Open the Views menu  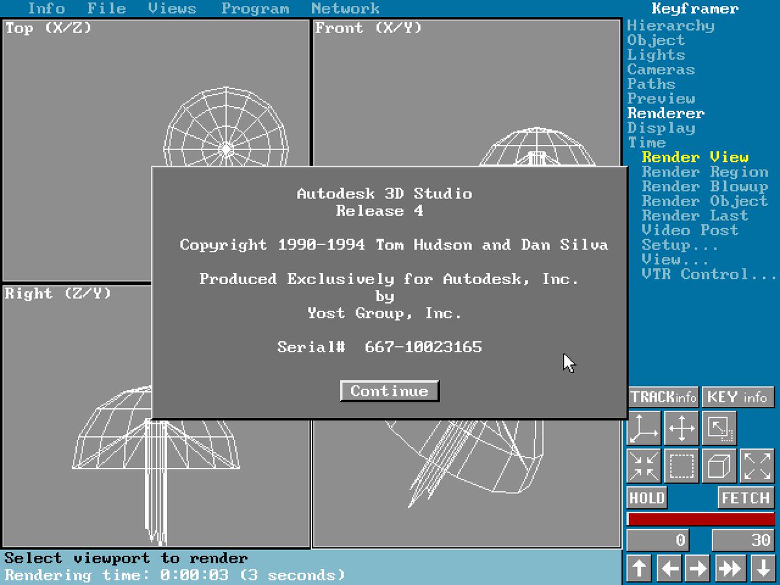(172, 8)
